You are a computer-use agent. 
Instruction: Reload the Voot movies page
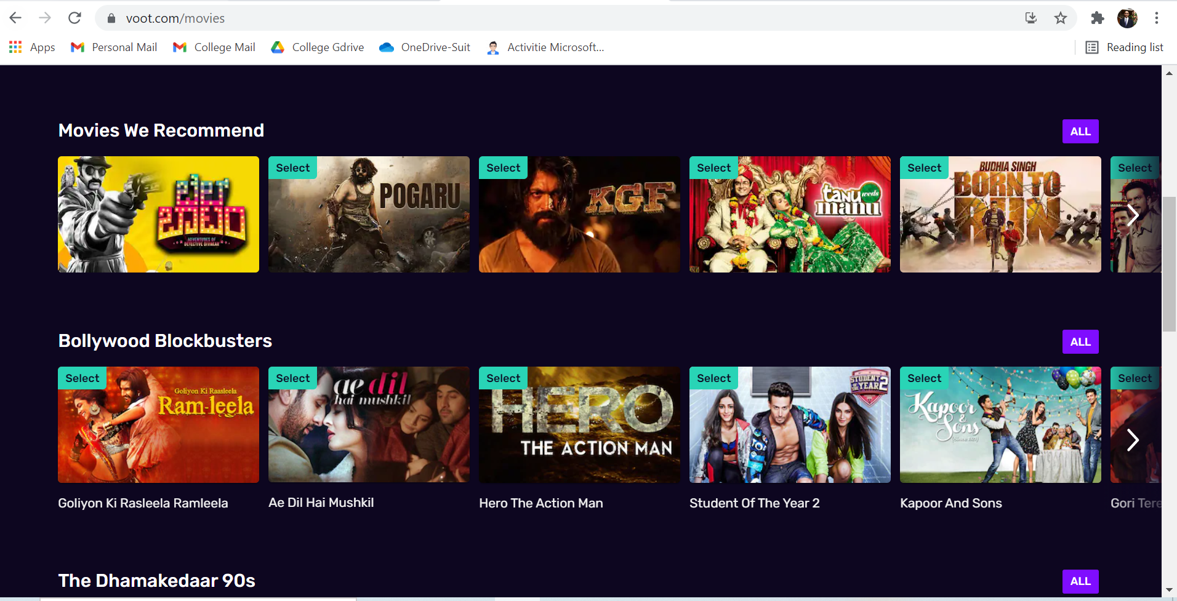click(74, 18)
